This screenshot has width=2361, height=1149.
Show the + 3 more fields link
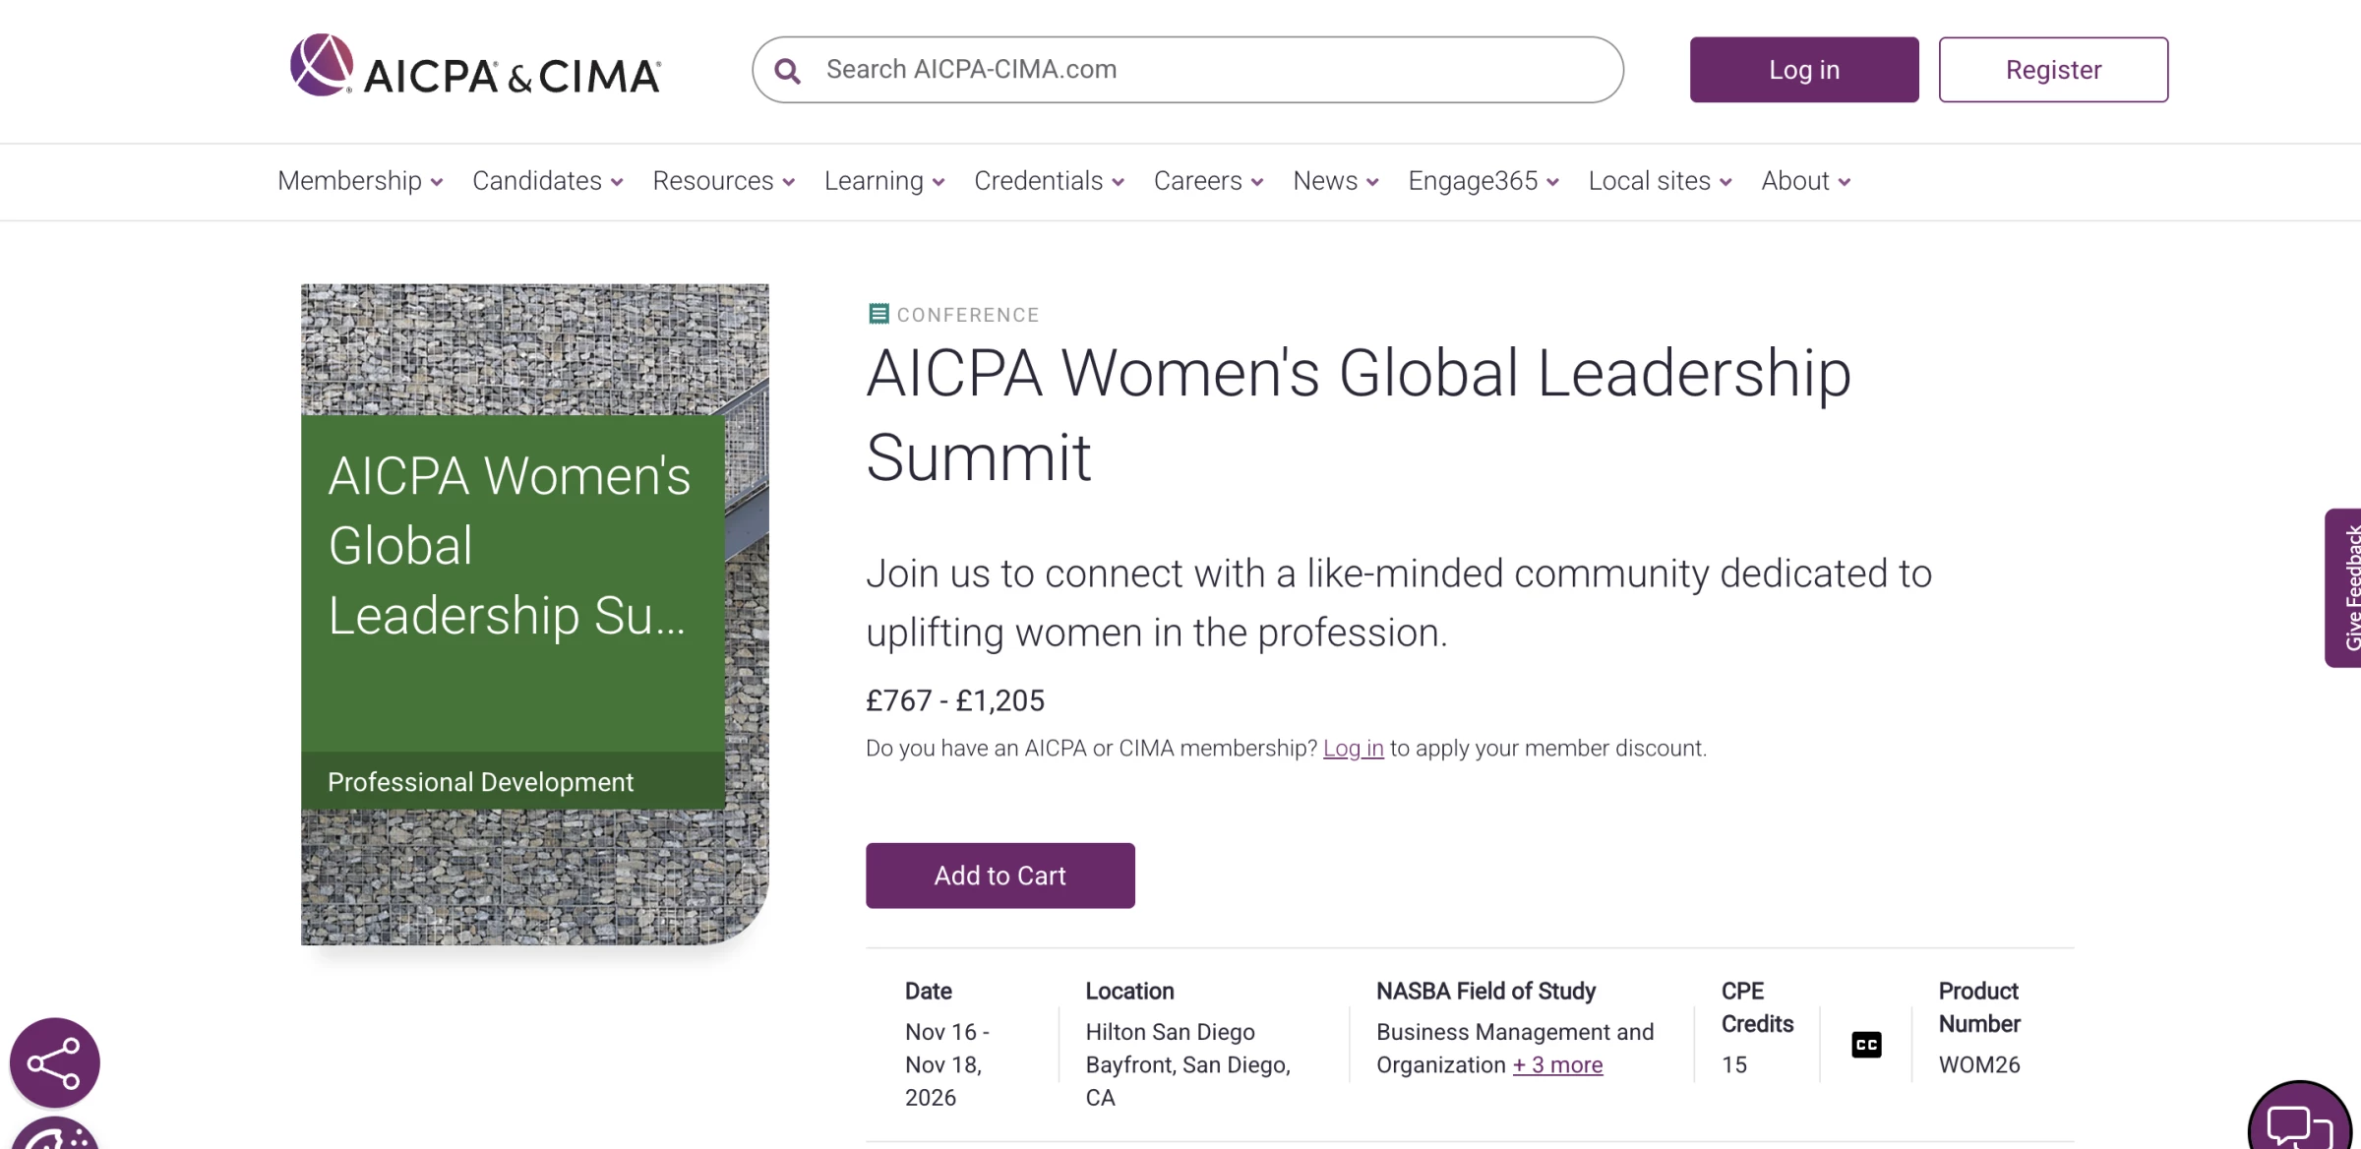[x=1558, y=1065]
